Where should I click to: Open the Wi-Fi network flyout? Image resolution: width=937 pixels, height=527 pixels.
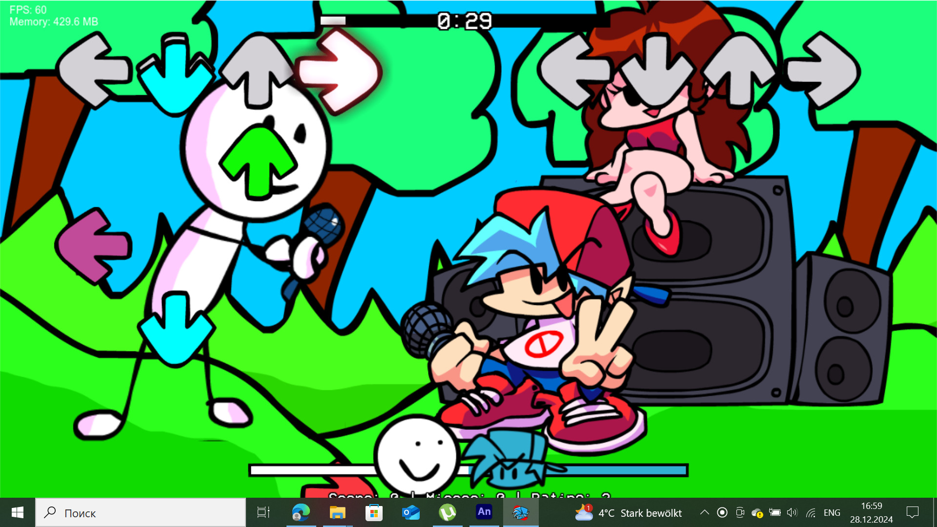811,512
